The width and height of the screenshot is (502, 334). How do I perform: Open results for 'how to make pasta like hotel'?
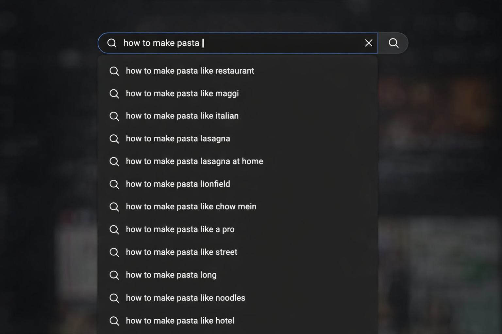pos(180,320)
